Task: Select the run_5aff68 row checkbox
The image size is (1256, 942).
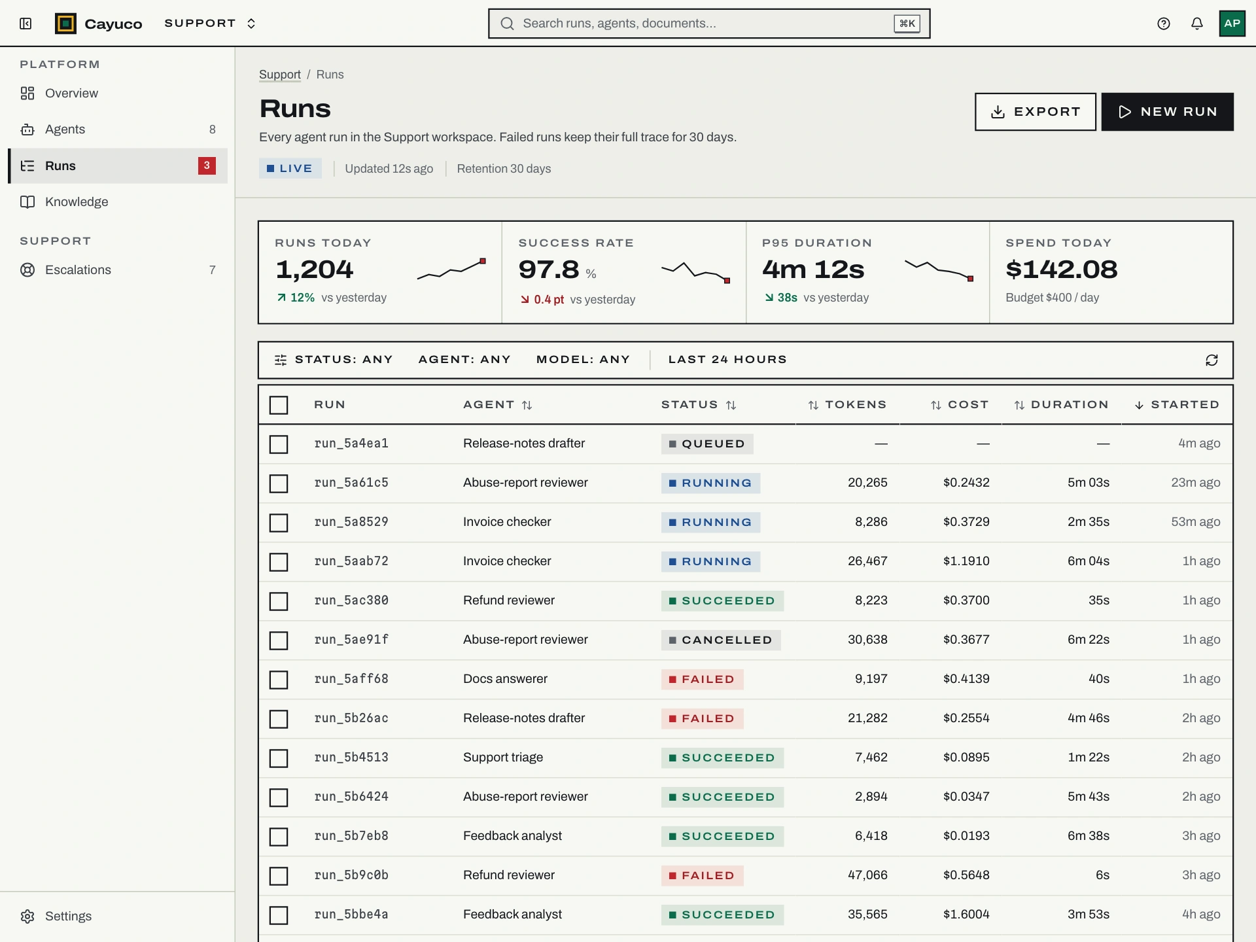Action: pos(279,680)
